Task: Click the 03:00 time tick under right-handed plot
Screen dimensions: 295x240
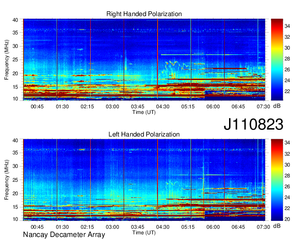Action: tap(112, 107)
